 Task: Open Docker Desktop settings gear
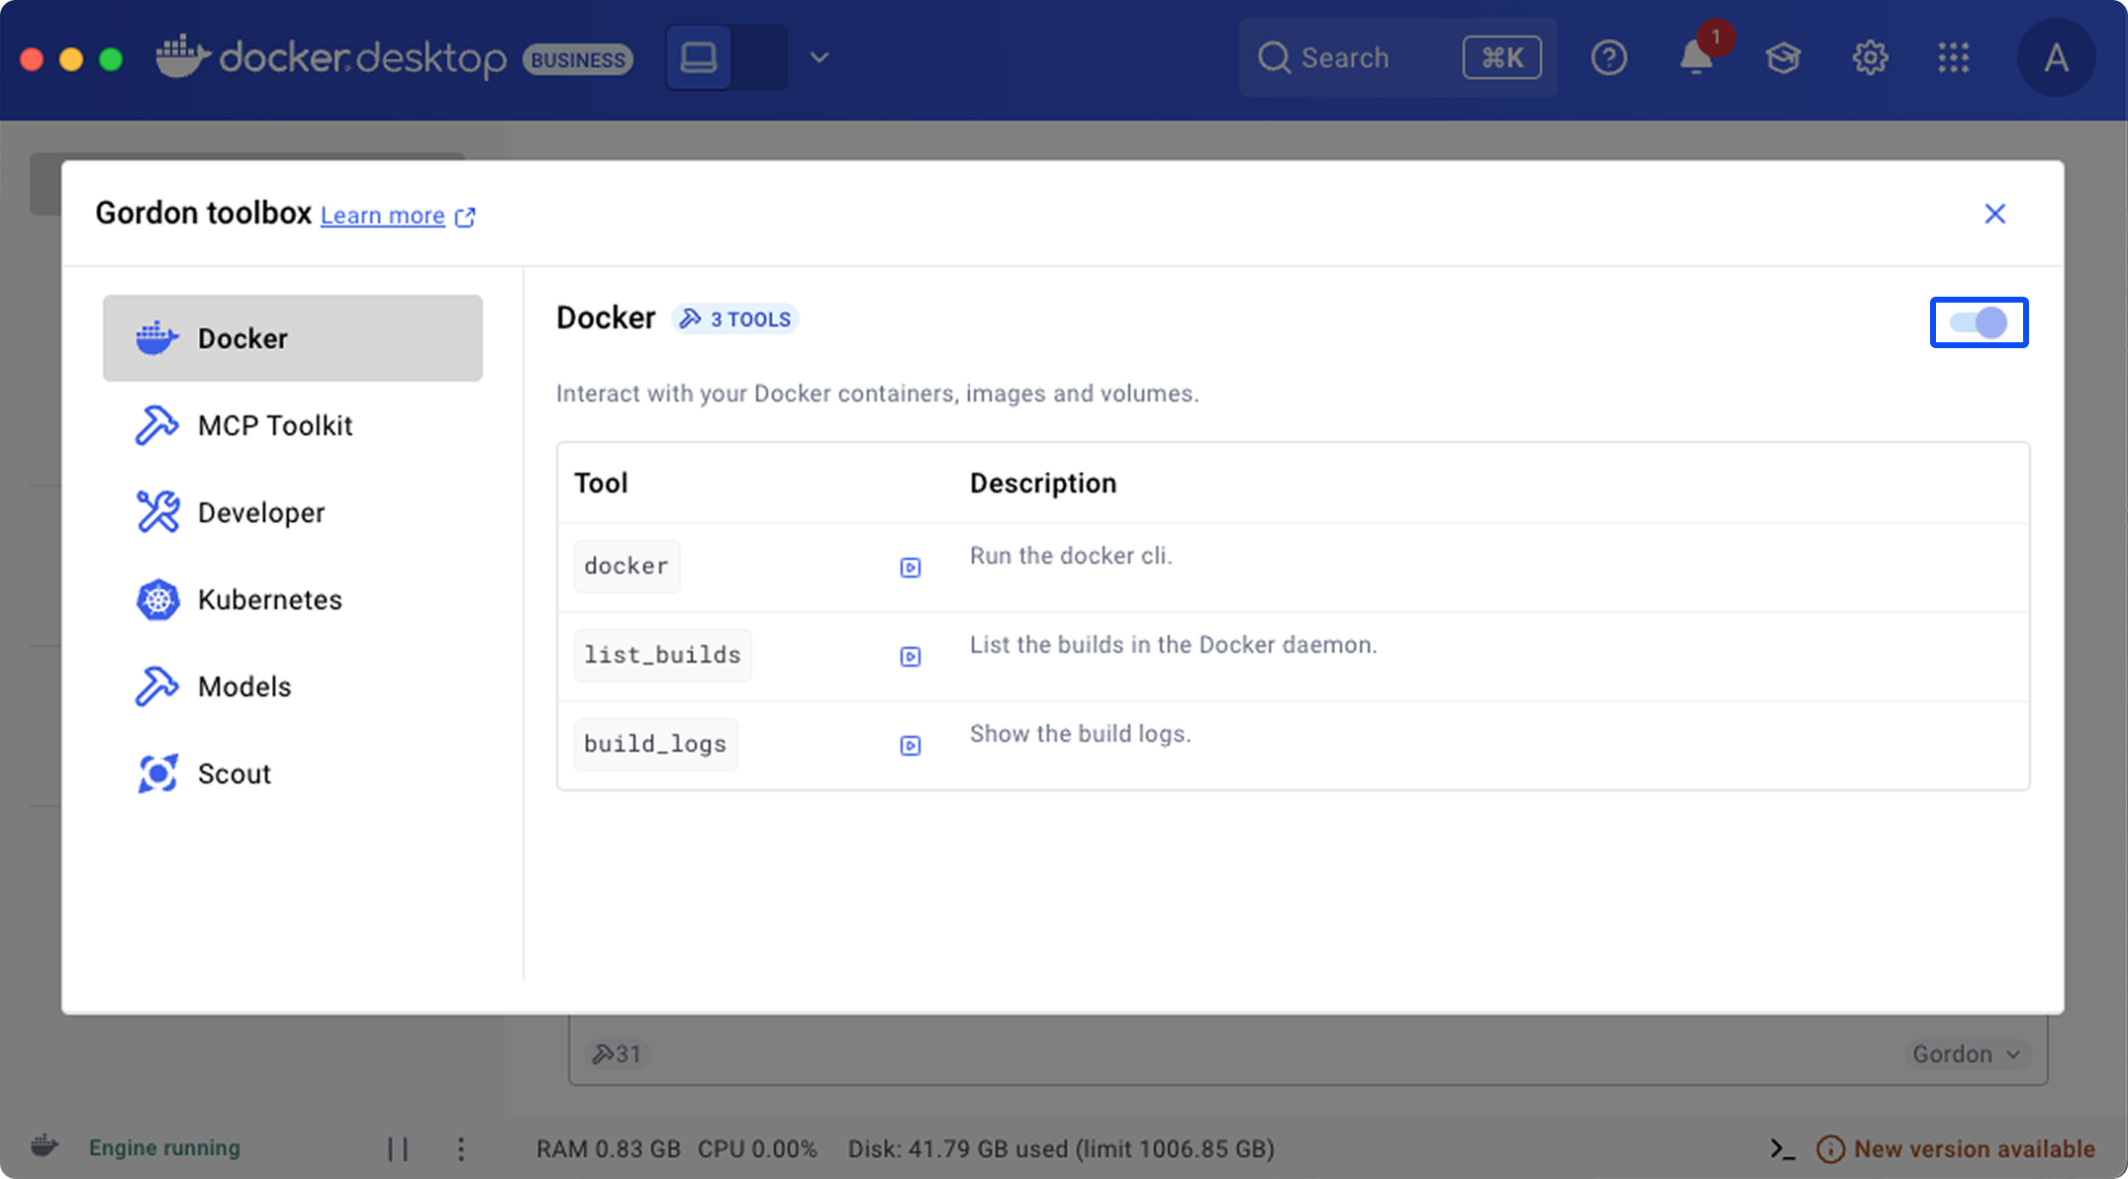1870,57
